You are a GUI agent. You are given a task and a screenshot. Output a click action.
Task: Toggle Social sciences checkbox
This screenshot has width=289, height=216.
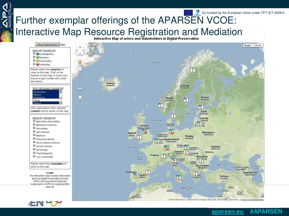coord(34,146)
